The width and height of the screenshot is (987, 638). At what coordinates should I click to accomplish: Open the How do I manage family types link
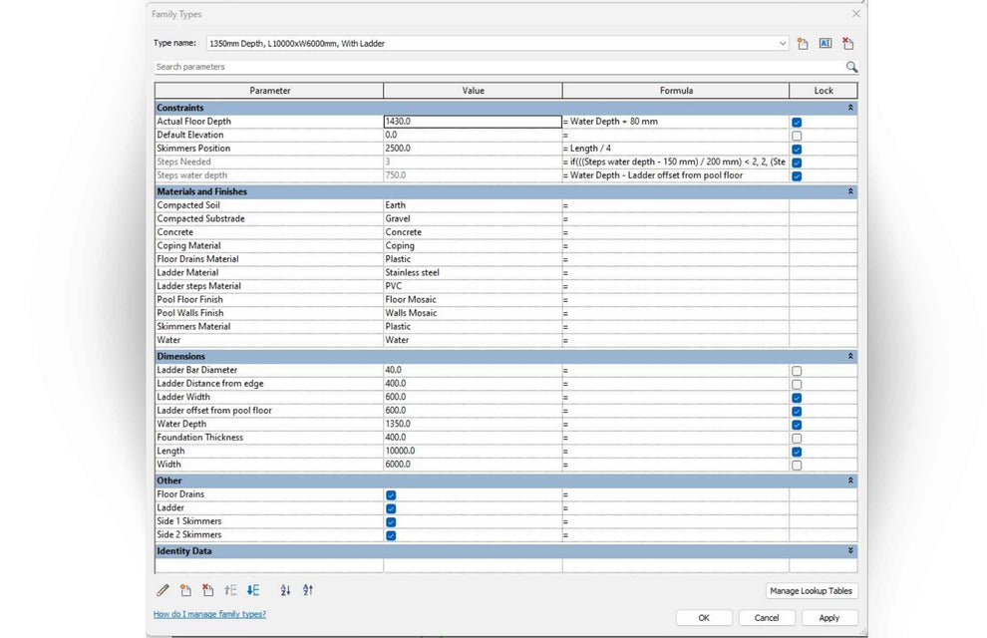tap(209, 614)
